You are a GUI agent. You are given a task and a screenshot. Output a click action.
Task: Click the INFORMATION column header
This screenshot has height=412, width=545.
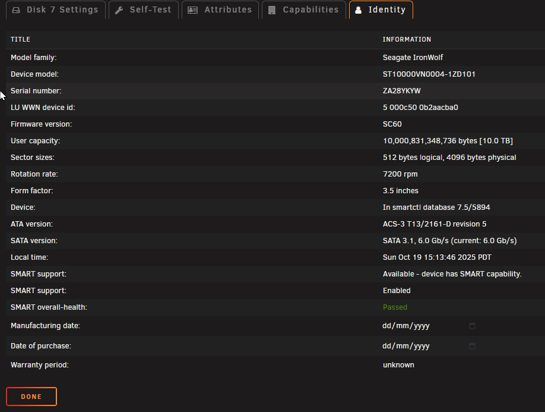[407, 39]
